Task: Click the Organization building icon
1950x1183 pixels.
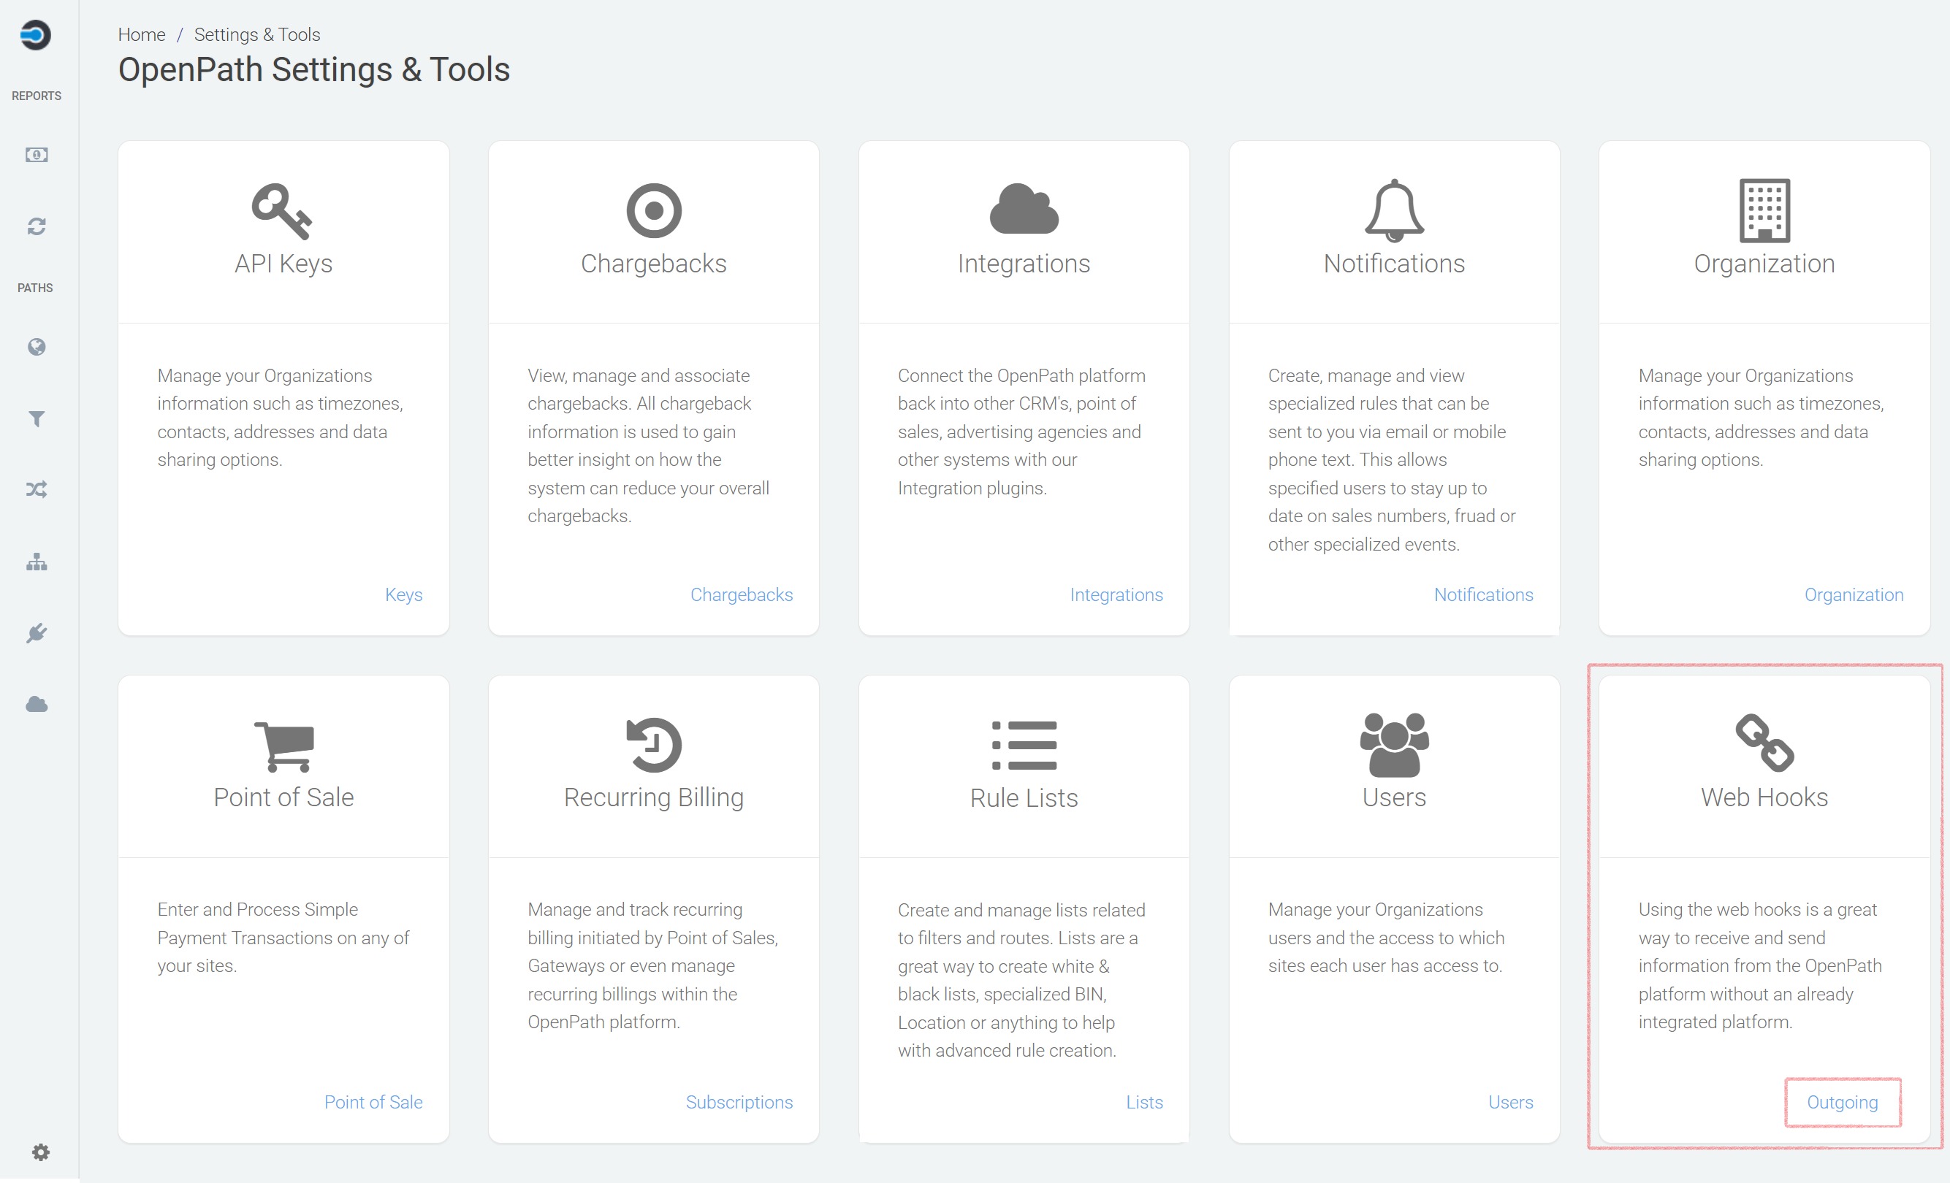Action: (1765, 210)
